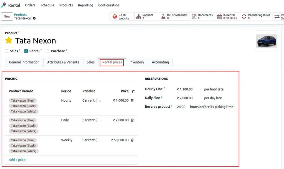This screenshot has width=284, height=169.
Task: Open the gear settings icon beside Tata Nexon
Action: [34, 18]
